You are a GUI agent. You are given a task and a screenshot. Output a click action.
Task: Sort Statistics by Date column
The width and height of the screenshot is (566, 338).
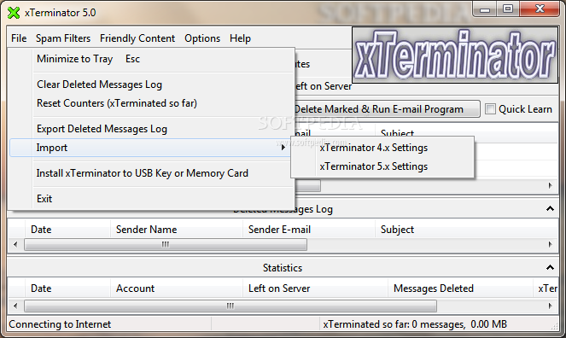point(67,288)
